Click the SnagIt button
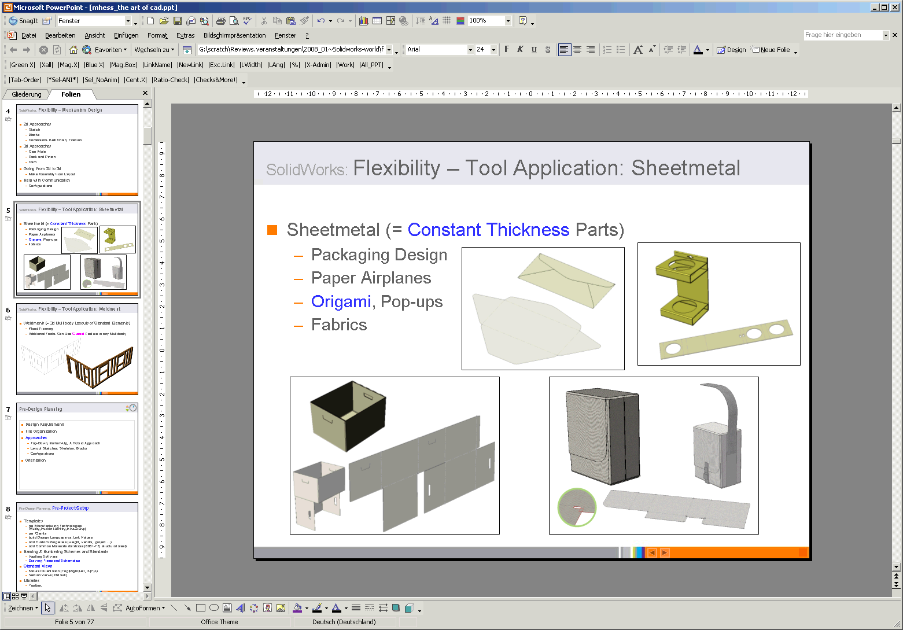This screenshot has width=903, height=630. tap(23, 21)
